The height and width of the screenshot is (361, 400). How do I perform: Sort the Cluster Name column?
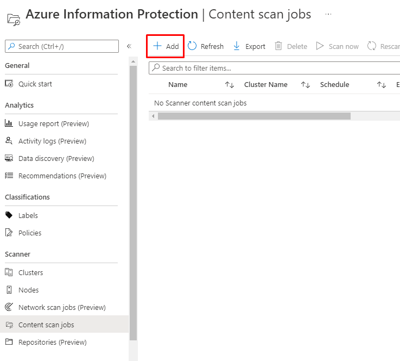pyautogui.click(x=305, y=85)
